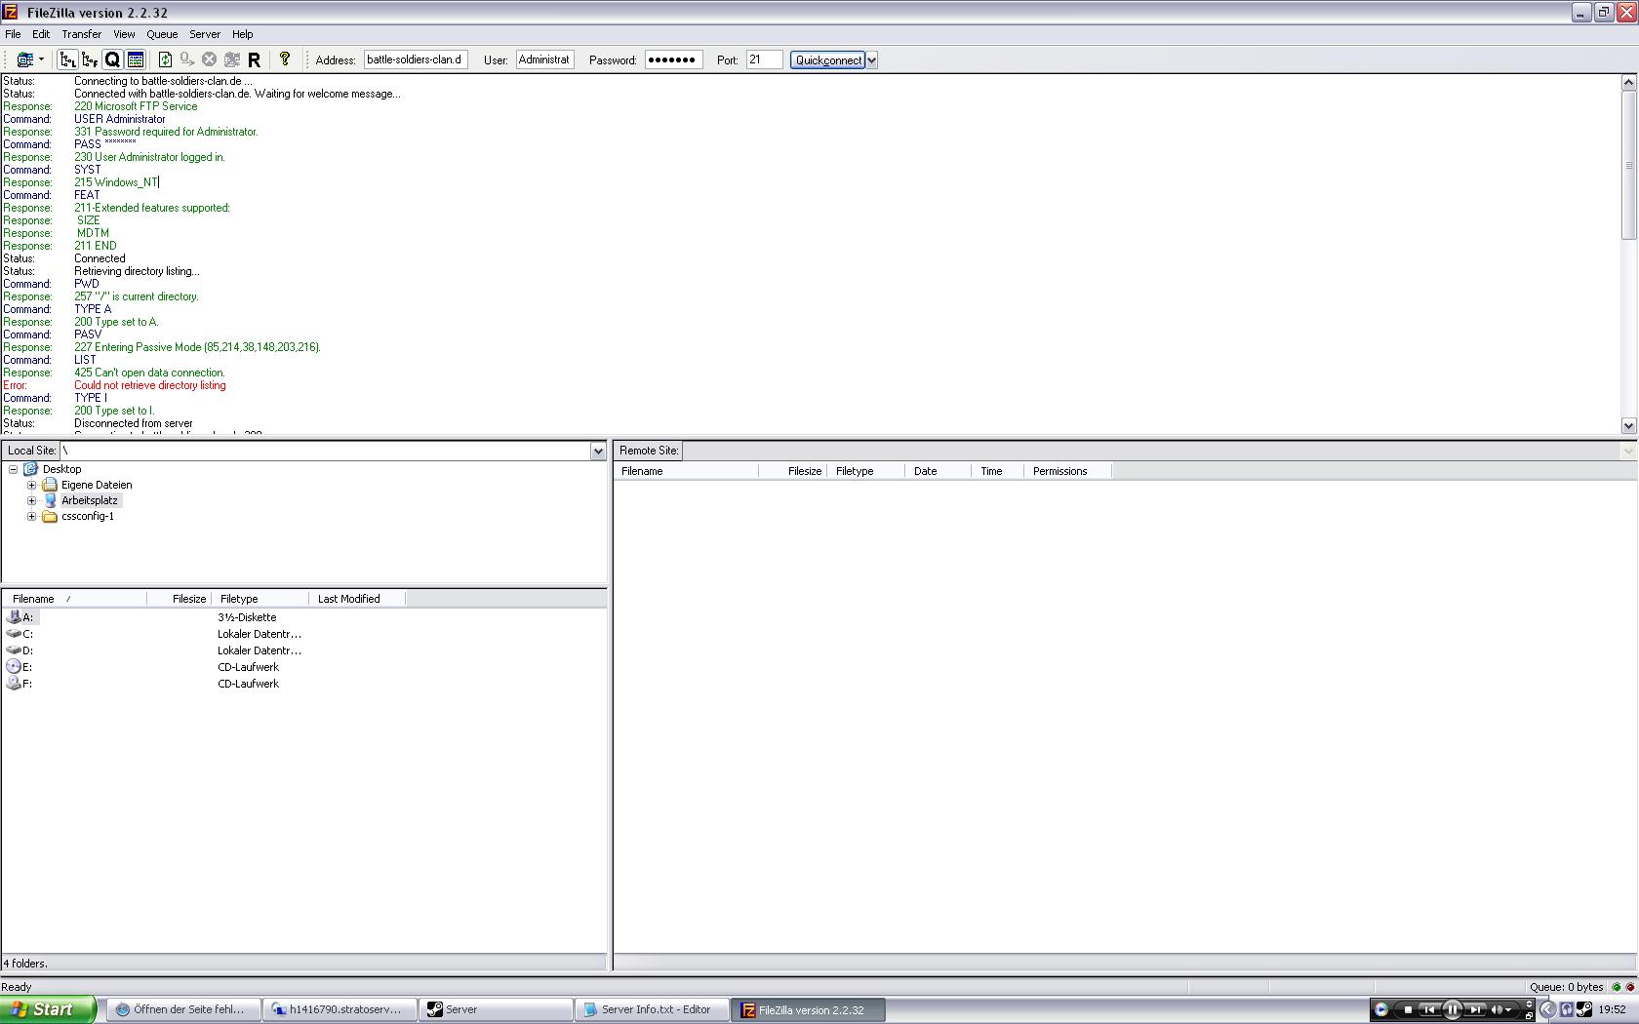This screenshot has width=1639, height=1024.
Task: Open the View menu
Action: click(124, 34)
